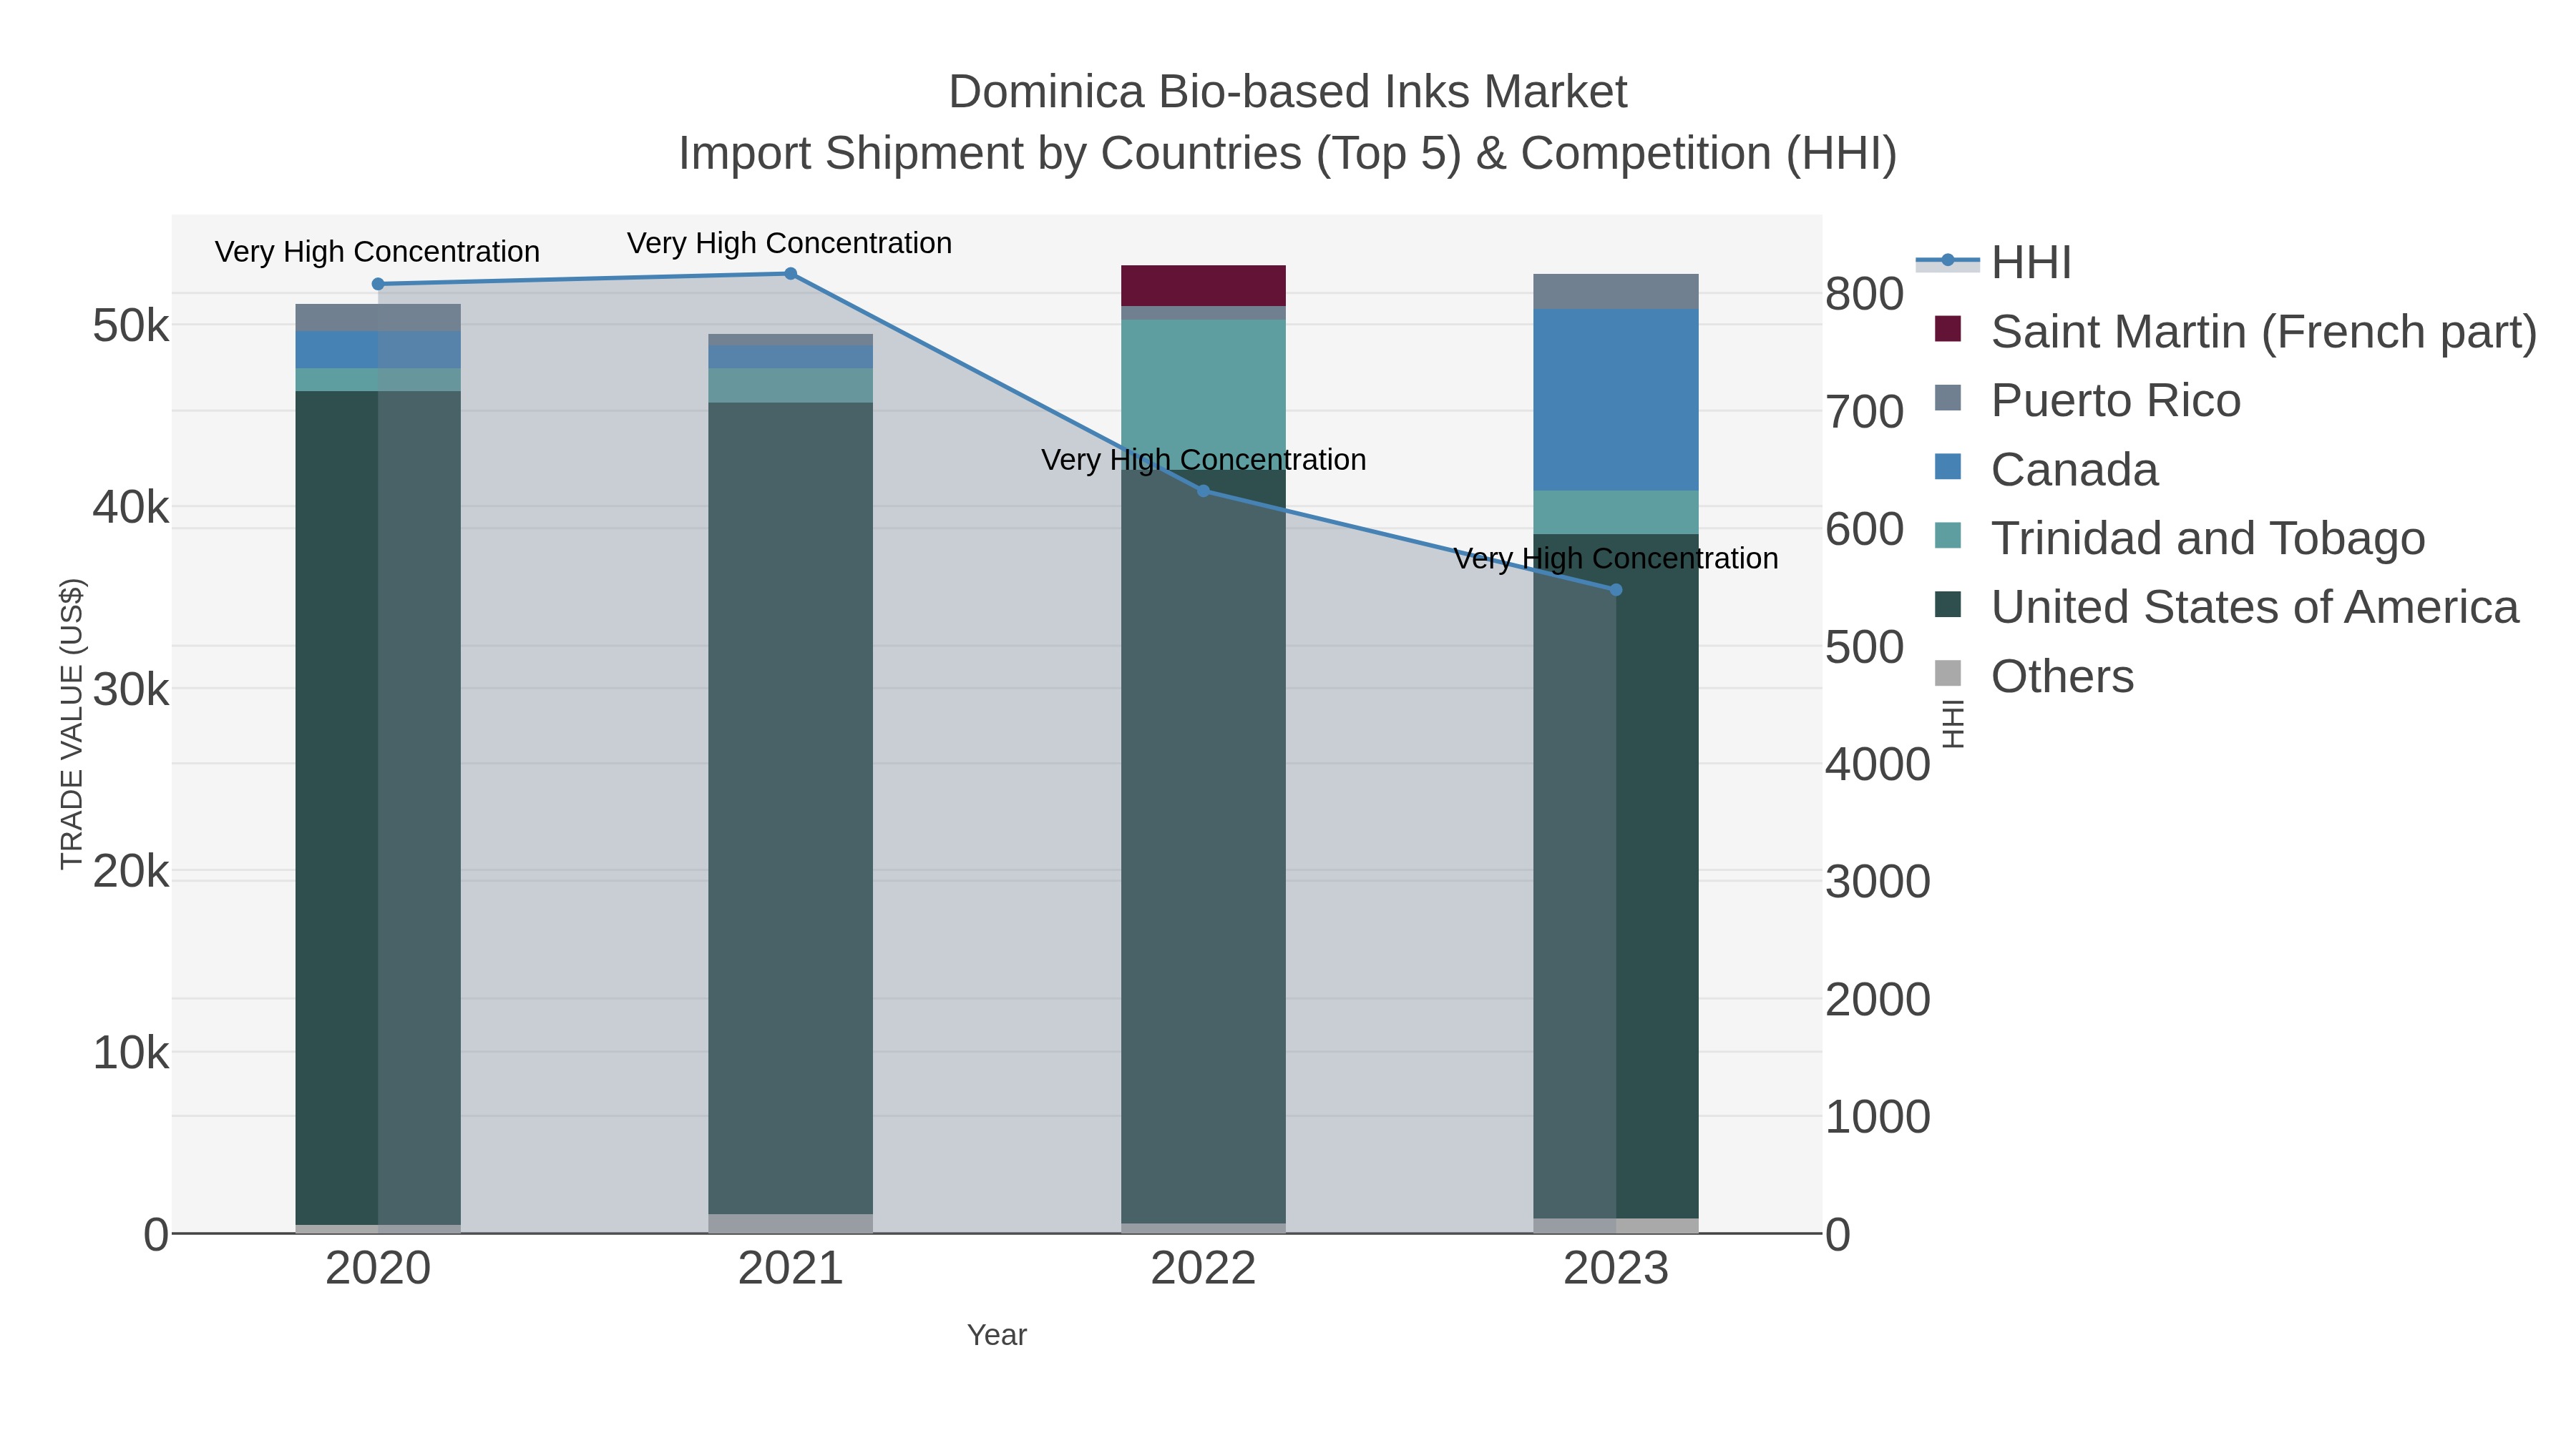Click the Canada blue legend swatch
The height and width of the screenshot is (1448, 2576).
[x=1948, y=467]
